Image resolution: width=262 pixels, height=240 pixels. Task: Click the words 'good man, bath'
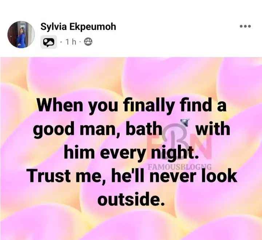pos(98,129)
